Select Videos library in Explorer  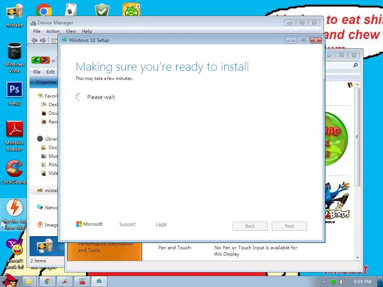[x=49, y=173]
